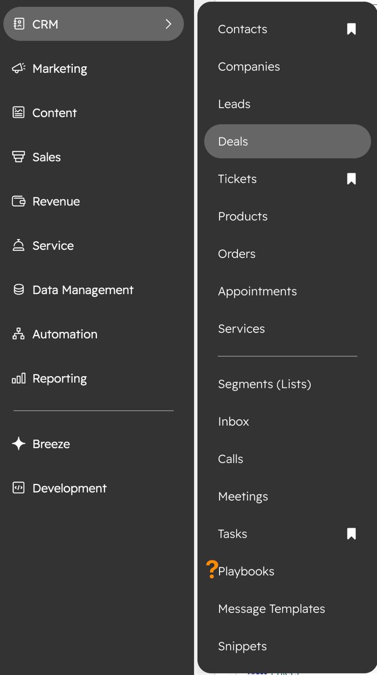This screenshot has width=377, height=675.
Task: Go to Contacts
Action: pos(243,29)
